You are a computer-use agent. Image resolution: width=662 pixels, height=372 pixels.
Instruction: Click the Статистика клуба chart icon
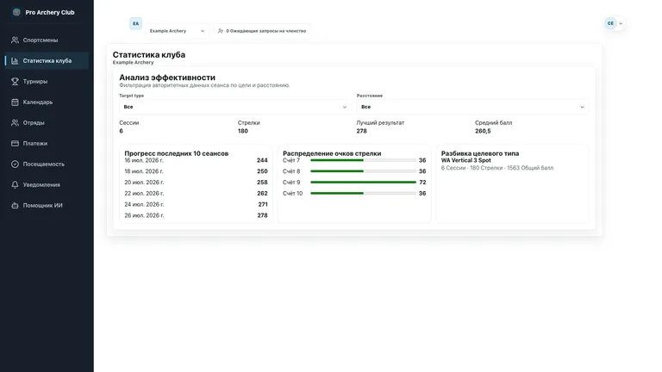(15, 61)
